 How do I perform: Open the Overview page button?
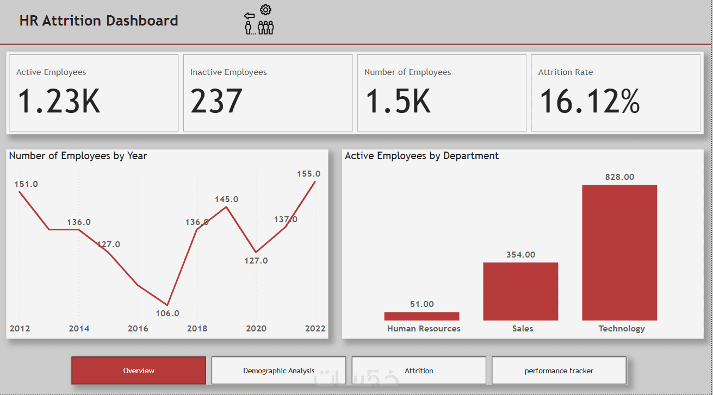pos(139,371)
